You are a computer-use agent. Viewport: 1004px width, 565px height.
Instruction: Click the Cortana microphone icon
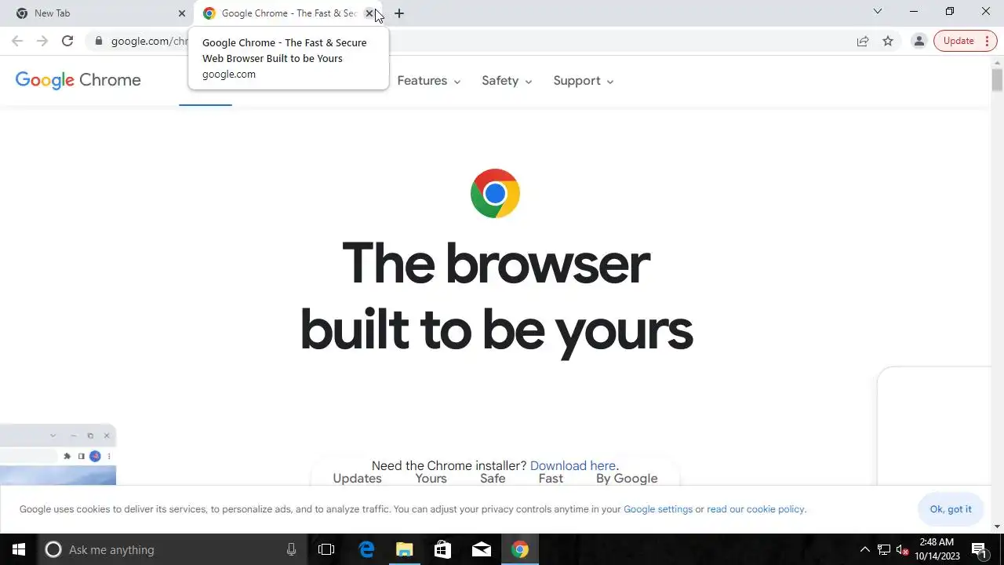[291, 549]
